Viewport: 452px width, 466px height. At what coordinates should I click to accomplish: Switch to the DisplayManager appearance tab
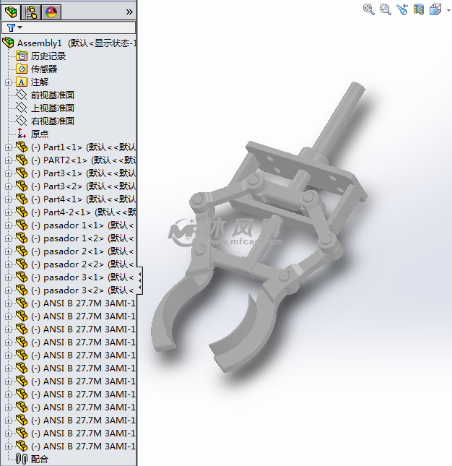click(51, 12)
